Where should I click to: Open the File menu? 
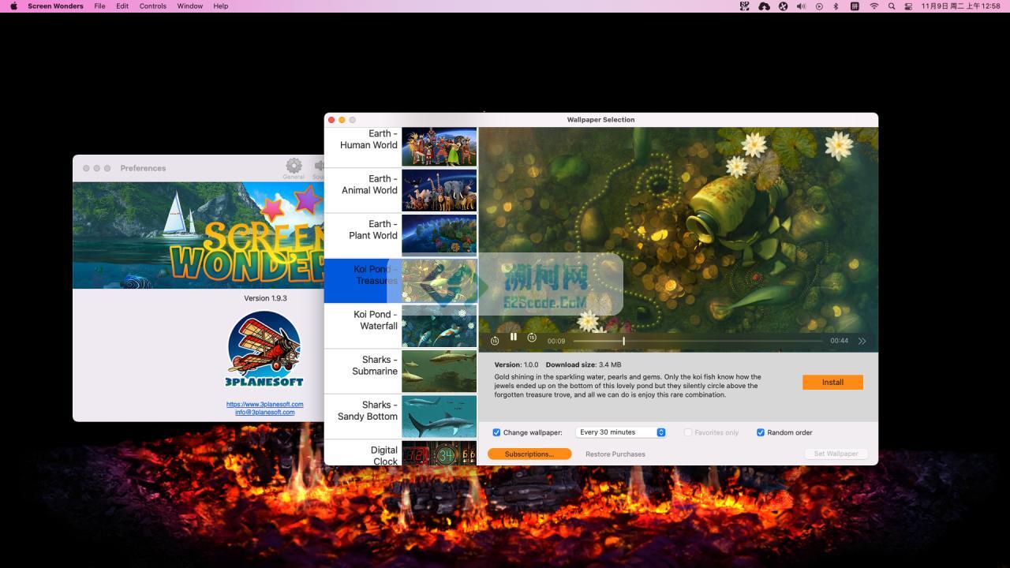[99, 6]
